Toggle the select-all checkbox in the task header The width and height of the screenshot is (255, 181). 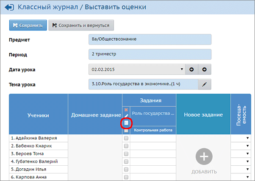[x=126, y=131]
